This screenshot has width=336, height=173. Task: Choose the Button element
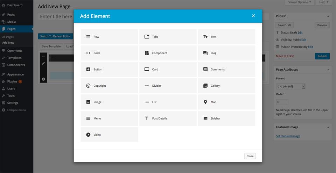109,69
